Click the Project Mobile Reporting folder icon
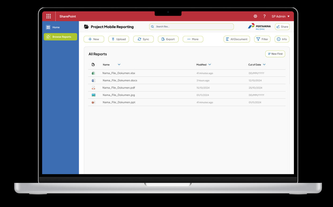Viewport: 333px width, 207px height. click(x=86, y=27)
